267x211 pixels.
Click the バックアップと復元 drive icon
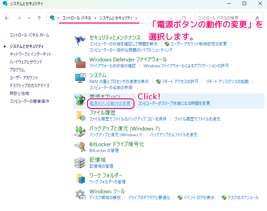click(x=80, y=131)
